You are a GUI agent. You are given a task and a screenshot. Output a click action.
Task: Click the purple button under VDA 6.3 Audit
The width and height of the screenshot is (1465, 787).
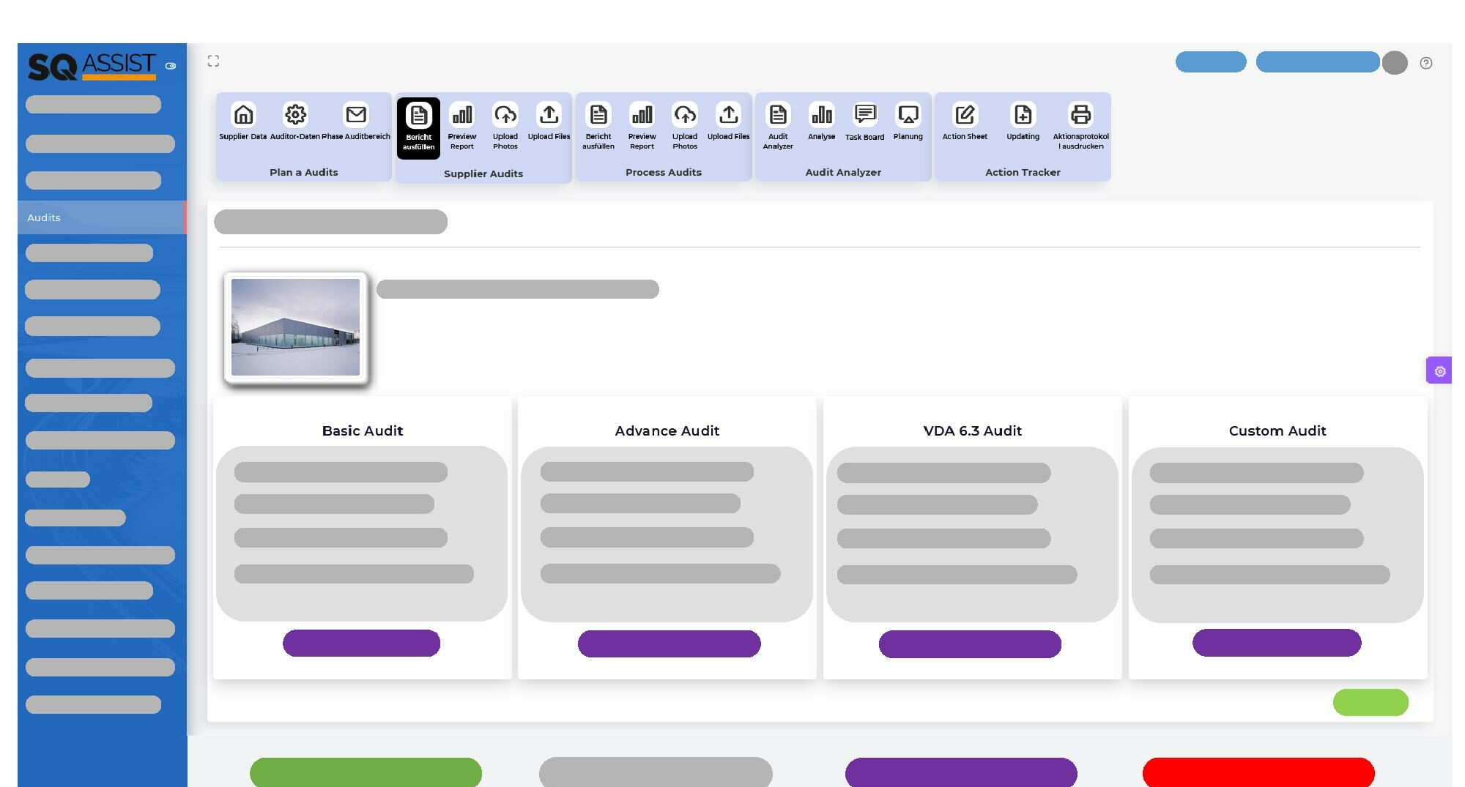[970, 644]
